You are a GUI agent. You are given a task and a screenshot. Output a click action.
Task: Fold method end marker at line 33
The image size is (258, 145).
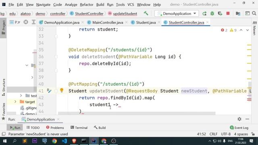pos(56,36)
